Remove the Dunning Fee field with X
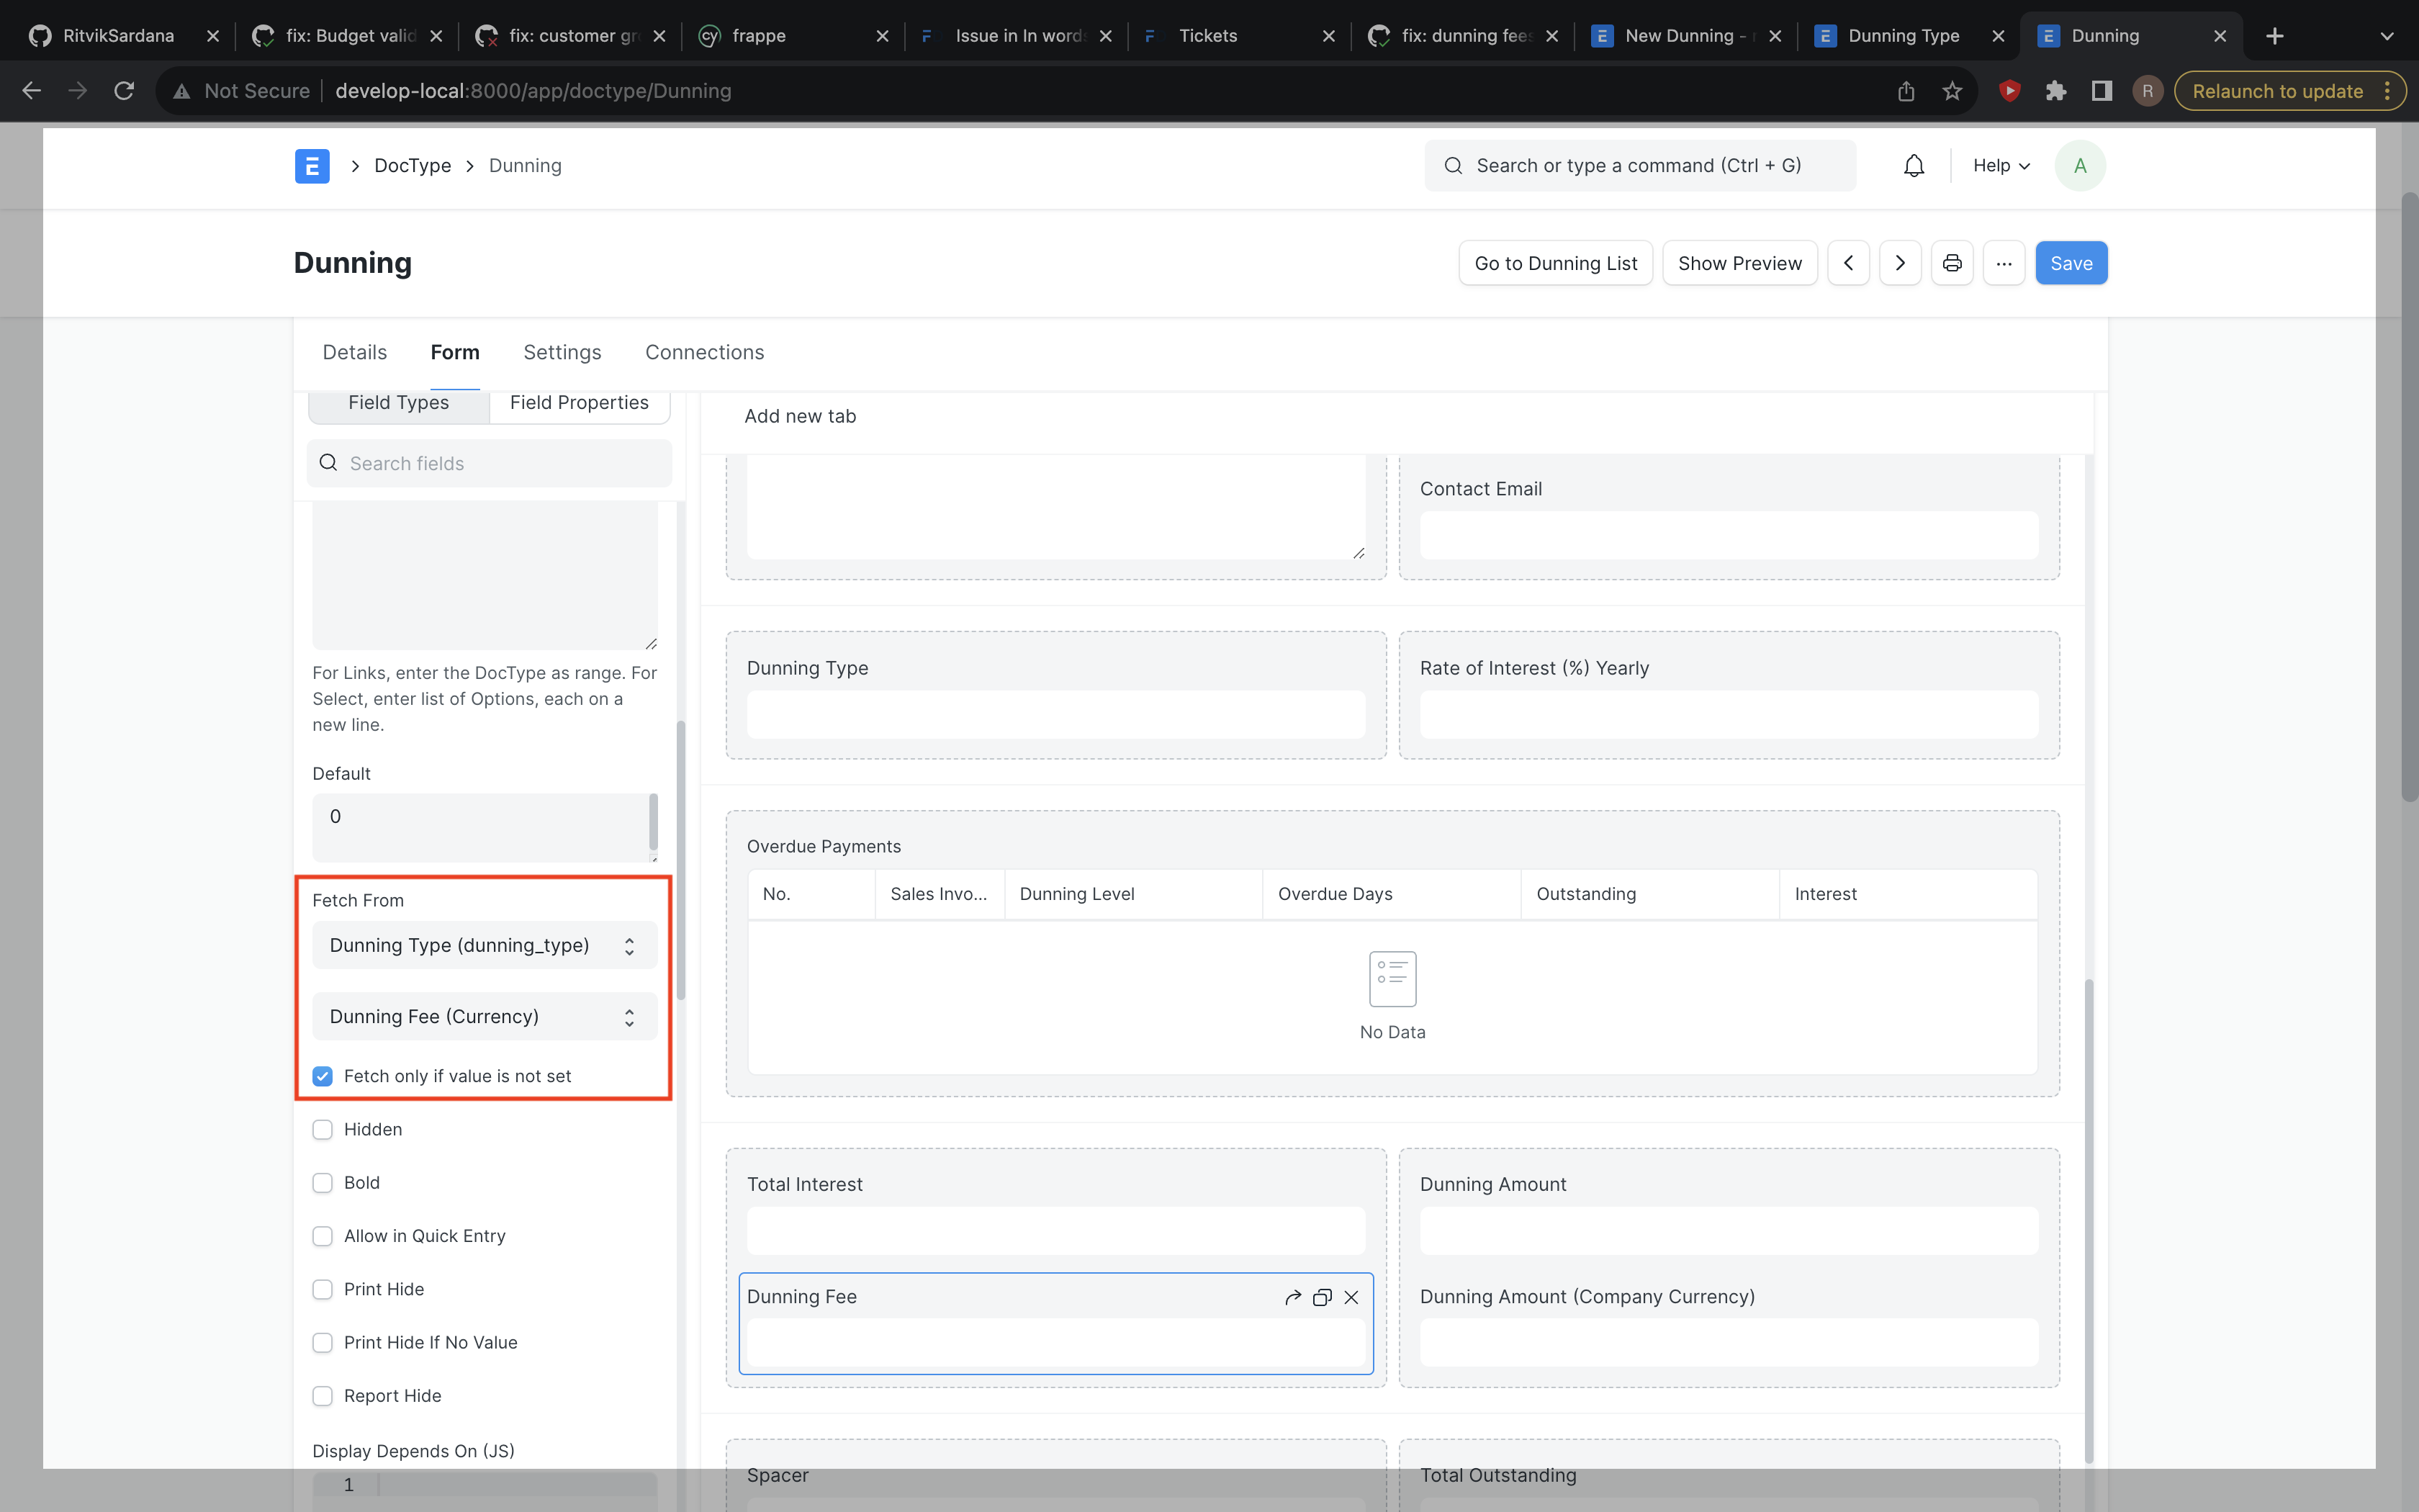This screenshot has height=1512, width=2419. (x=1351, y=1297)
